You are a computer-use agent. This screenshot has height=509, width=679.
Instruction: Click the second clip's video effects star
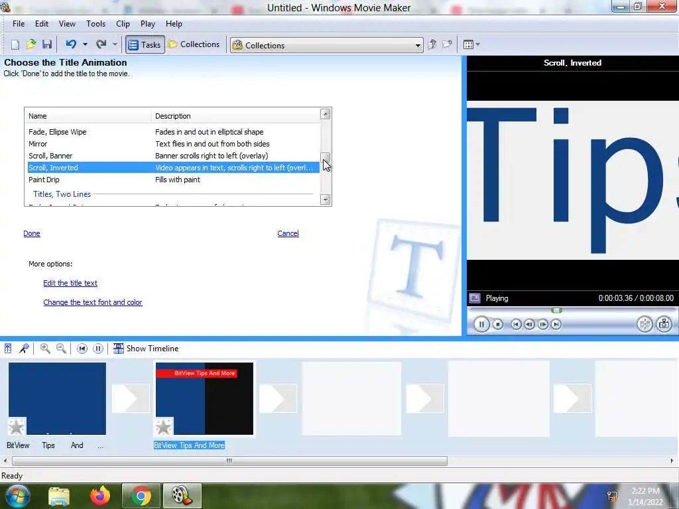(164, 426)
